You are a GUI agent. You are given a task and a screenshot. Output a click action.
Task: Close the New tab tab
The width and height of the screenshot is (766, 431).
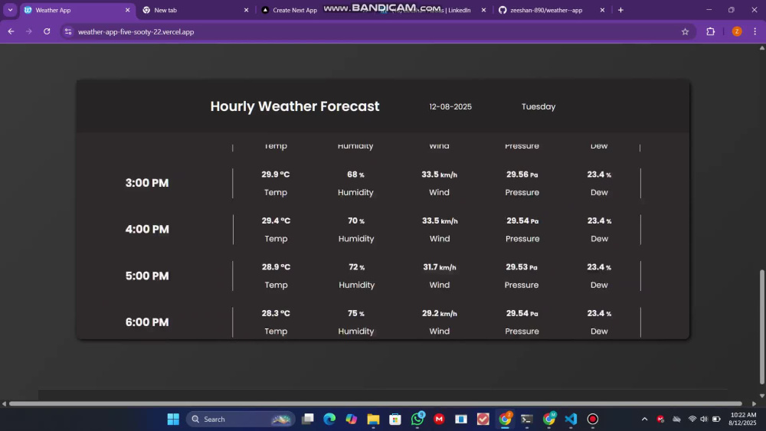click(246, 10)
